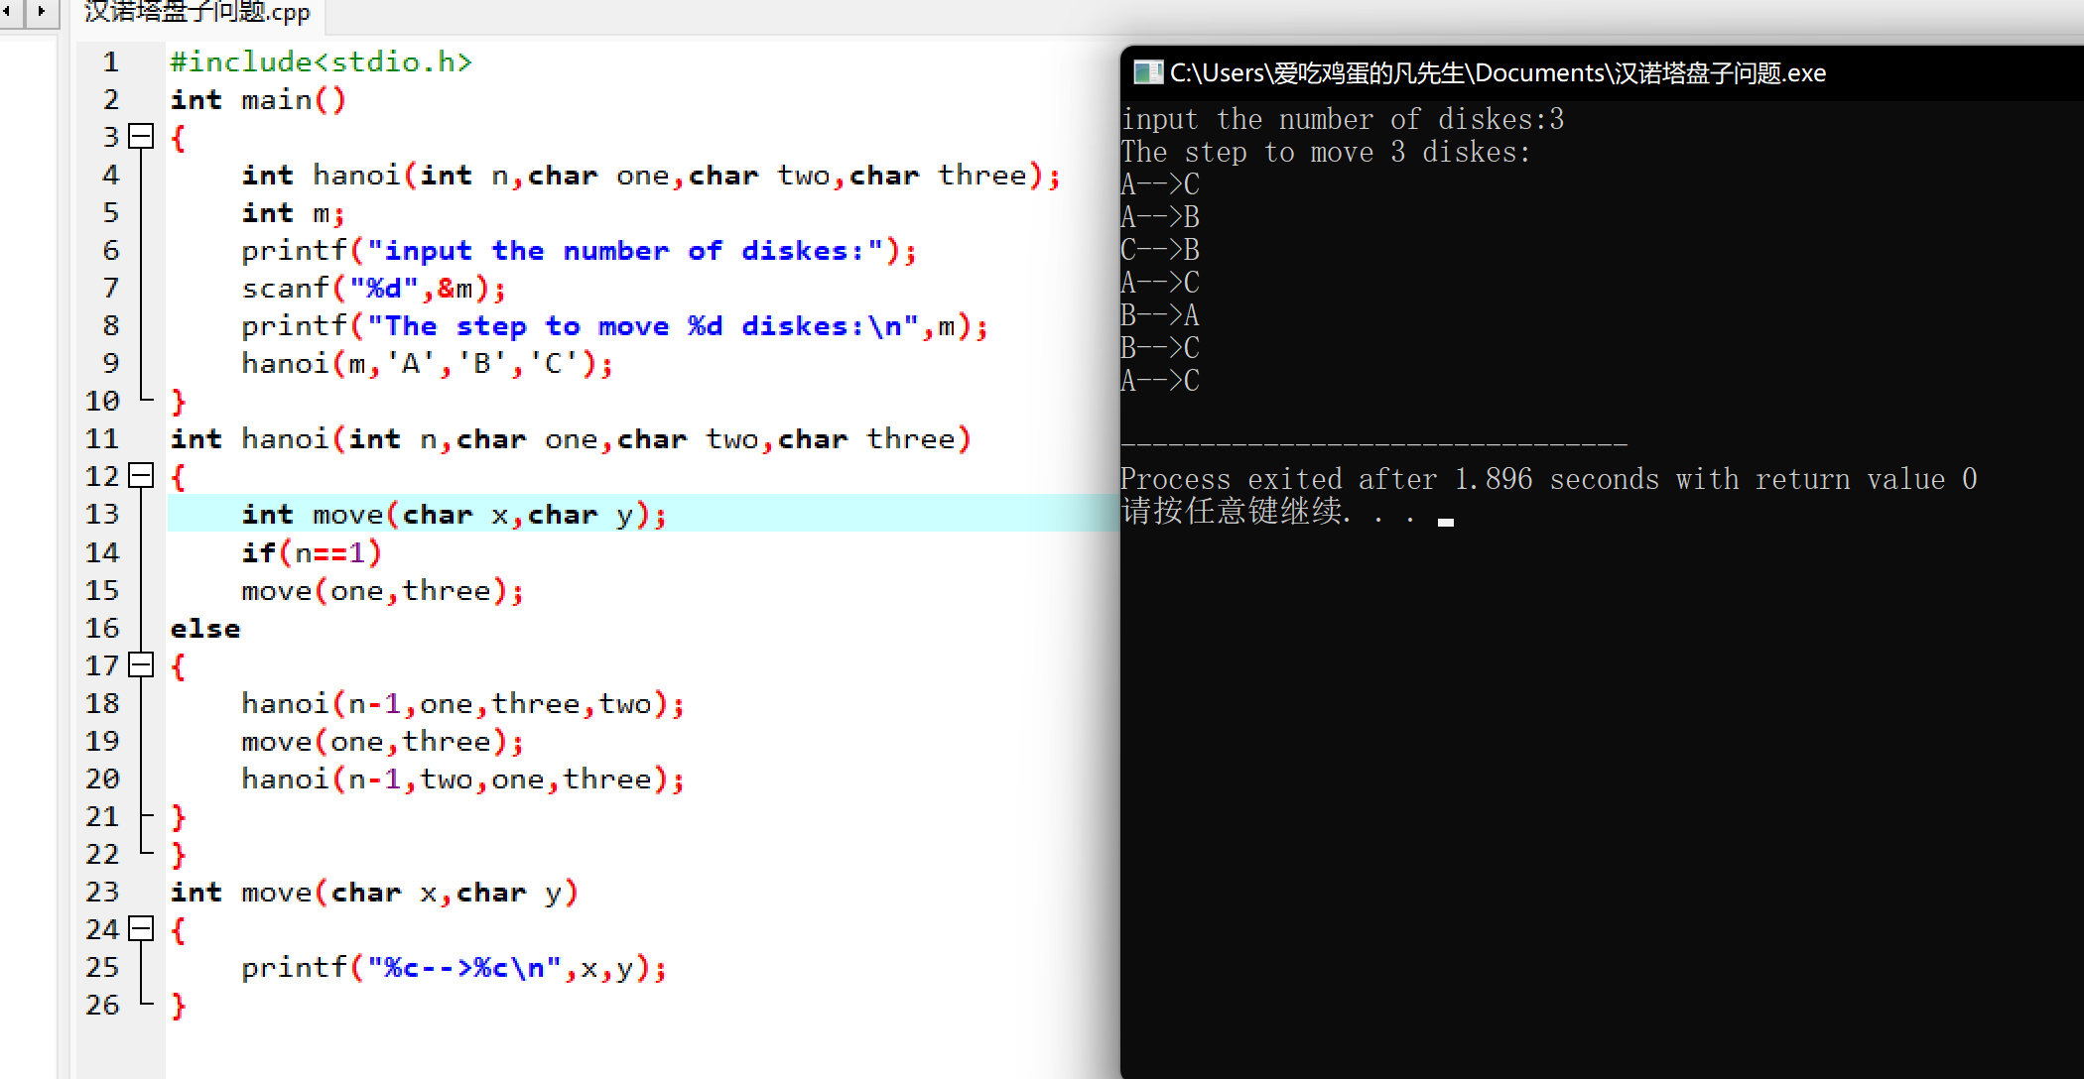
Task: Click the hanoi(m,'A','B','C') call on line 9
Action: (x=428, y=364)
